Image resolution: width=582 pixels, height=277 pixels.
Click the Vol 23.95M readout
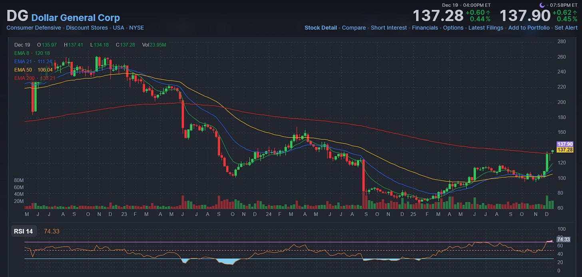[x=154, y=45]
